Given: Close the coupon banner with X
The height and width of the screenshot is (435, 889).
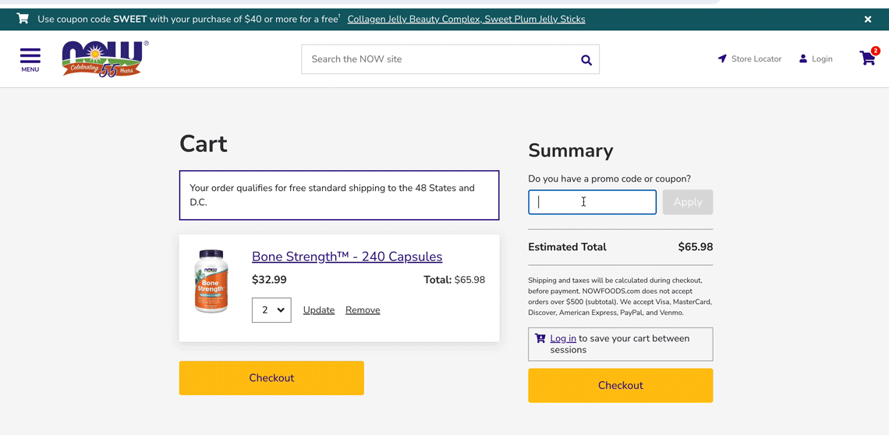Looking at the screenshot, I should point(867,19).
